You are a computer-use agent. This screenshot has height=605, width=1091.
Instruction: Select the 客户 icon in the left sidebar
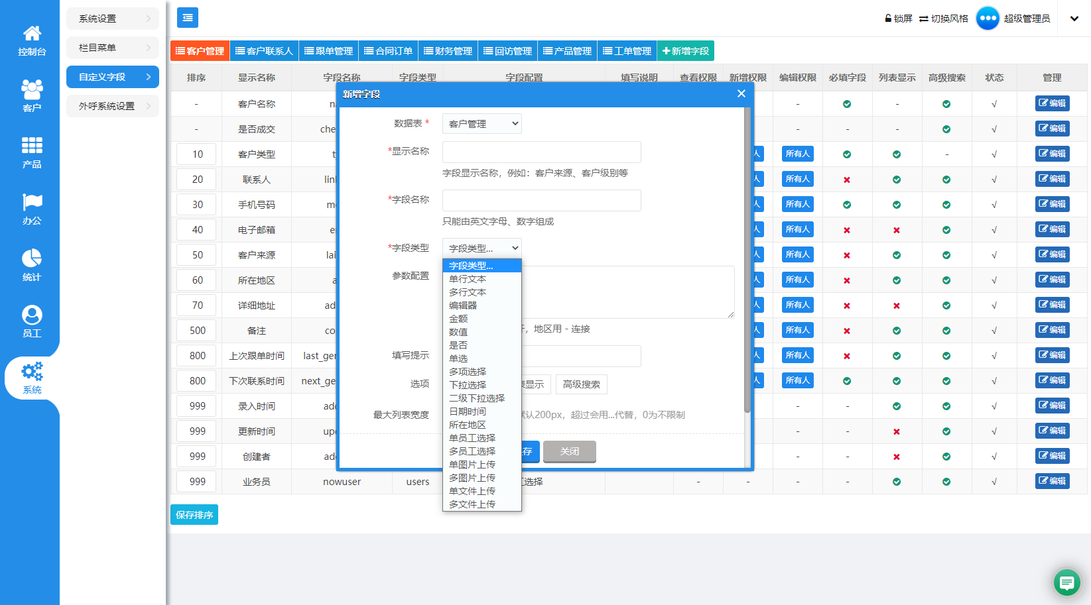coord(31,93)
